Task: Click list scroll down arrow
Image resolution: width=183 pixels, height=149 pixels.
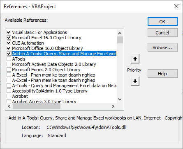Action: pyautogui.click(x=120, y=99)
